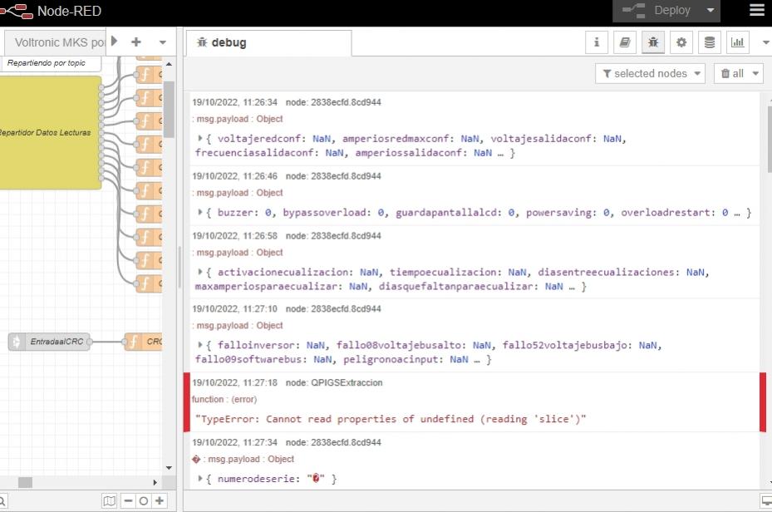772x512 pixels.
Task: Select the debug sidebar tab
Action: (x=268, y=43)
